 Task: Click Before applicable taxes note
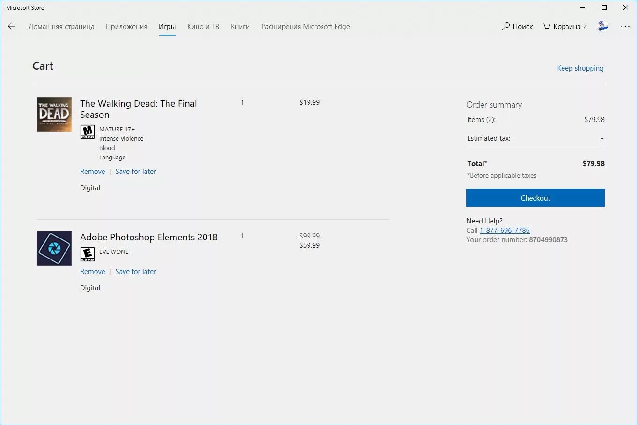502,176
